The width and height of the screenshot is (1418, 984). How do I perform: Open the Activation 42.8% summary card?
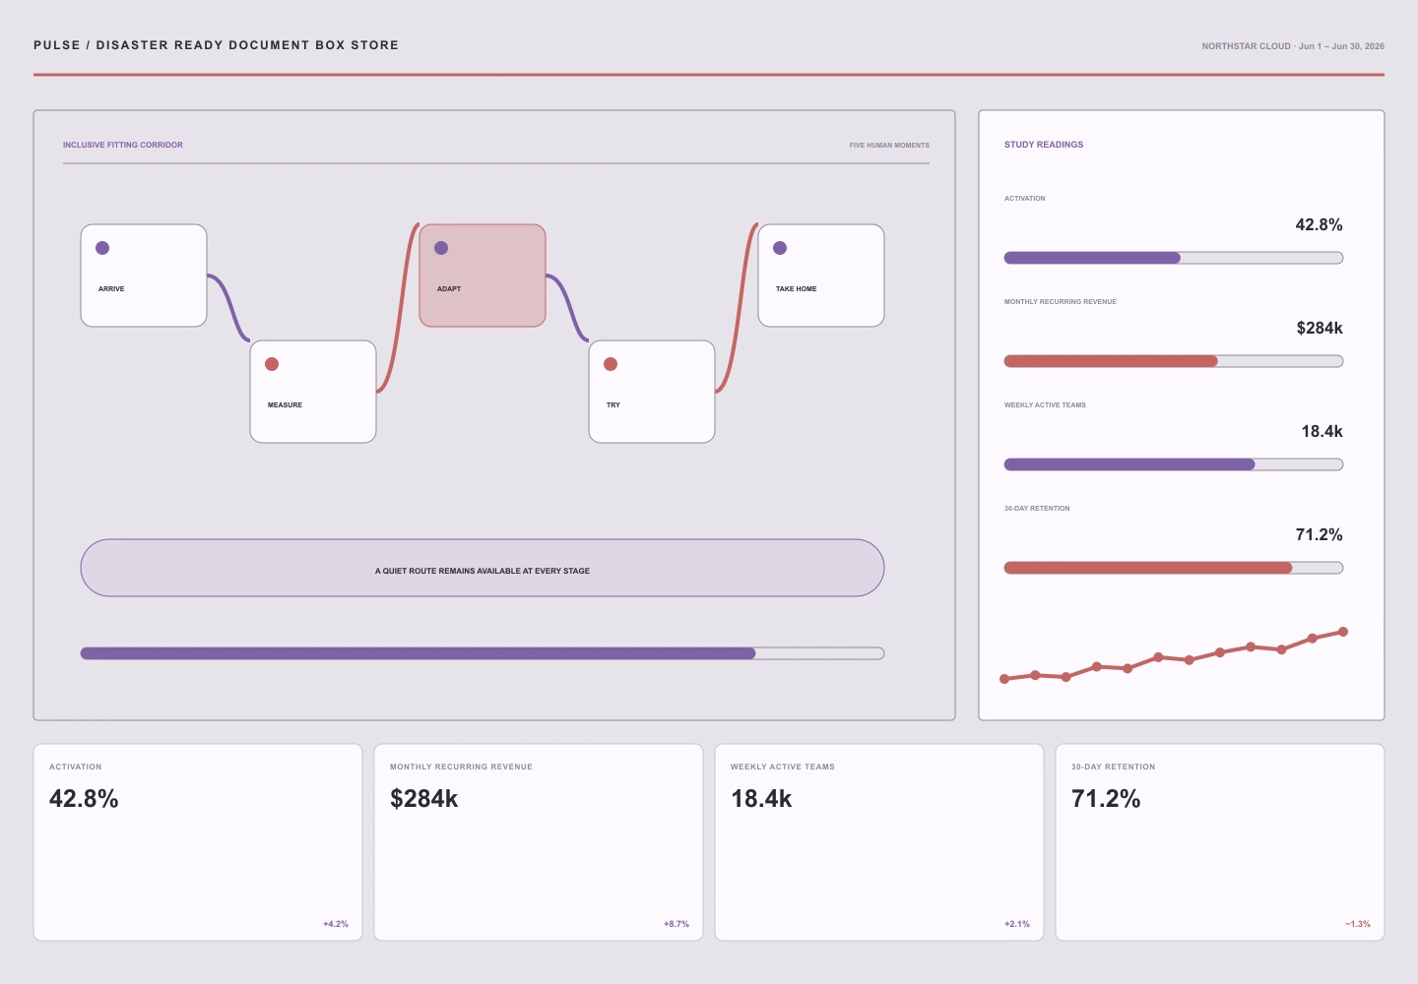pyautogui.click(x=198, y=842)
